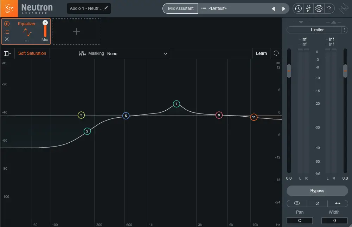The width and height of the screenshot is (352, 227).
Task: Click the input gain slider handle
Action: click(x=289, y=71)
